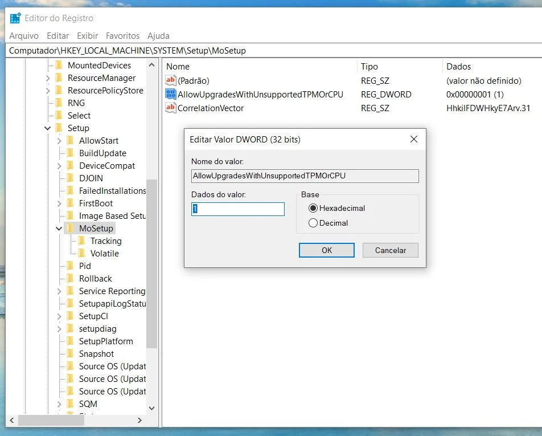The image size is (542, 436).
Task: Expand the ResourcePolicyStore tree node
Action: click(x=48, y=91)
